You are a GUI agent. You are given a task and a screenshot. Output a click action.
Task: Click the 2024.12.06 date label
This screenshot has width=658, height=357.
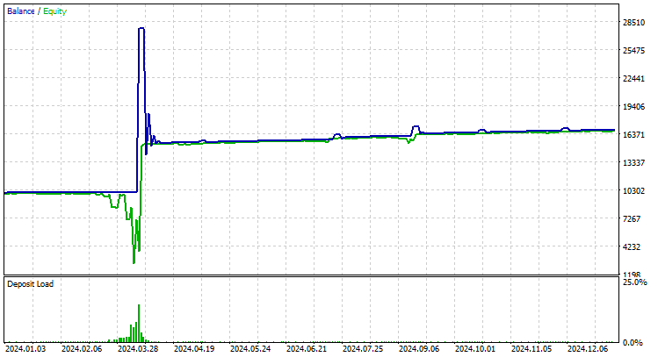coord(588,348)
